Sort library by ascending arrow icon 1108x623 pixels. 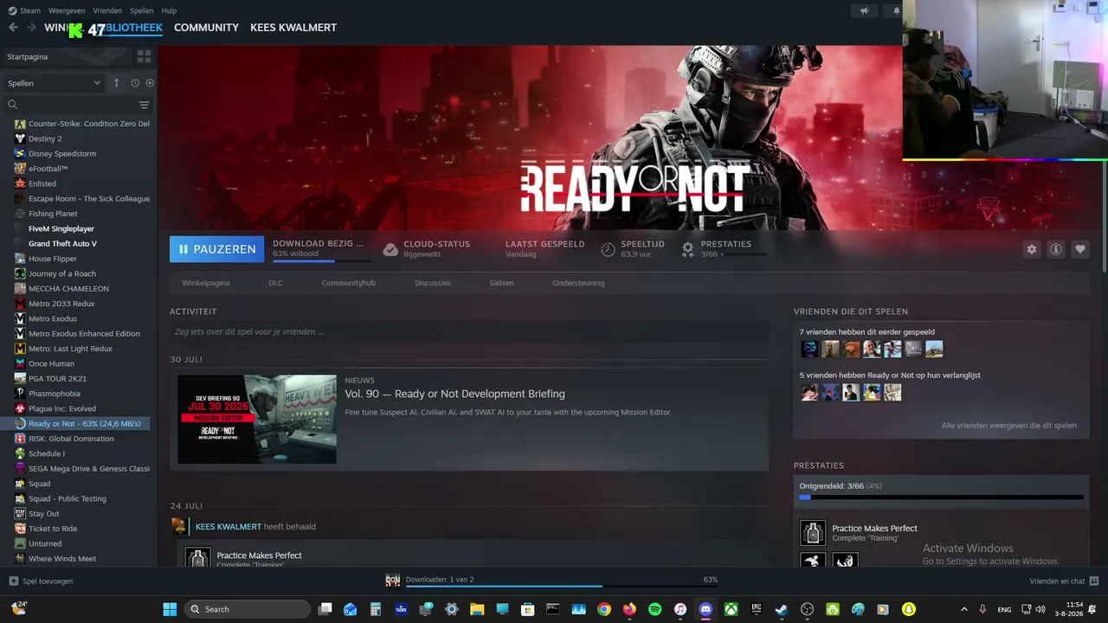point(117,83)
